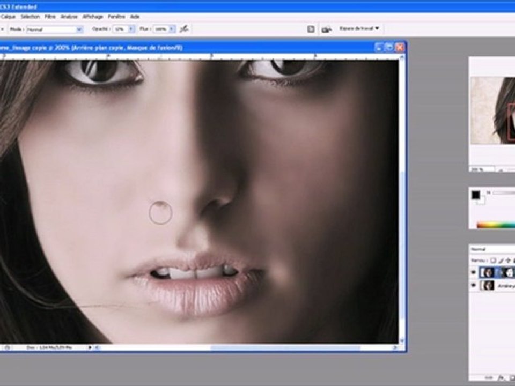Pick a color from the spectrum ramp
The width and height of the screenshot is (515, 386).
(x=496, y=225)
